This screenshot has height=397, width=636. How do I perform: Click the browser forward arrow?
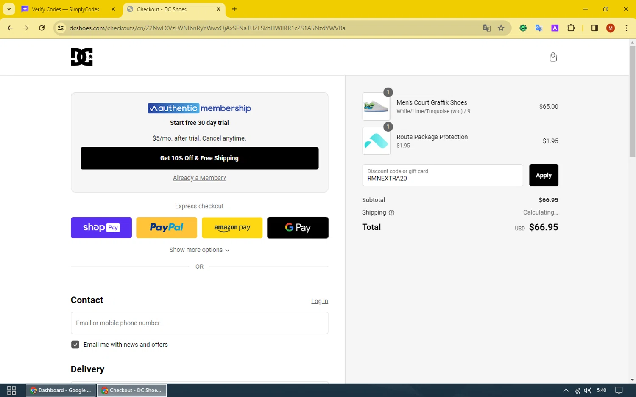[x=26, y=28]
